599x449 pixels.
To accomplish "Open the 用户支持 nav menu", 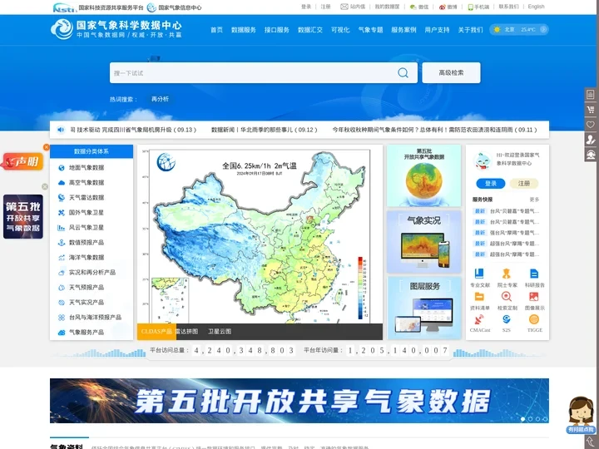I will coord(437,30).
